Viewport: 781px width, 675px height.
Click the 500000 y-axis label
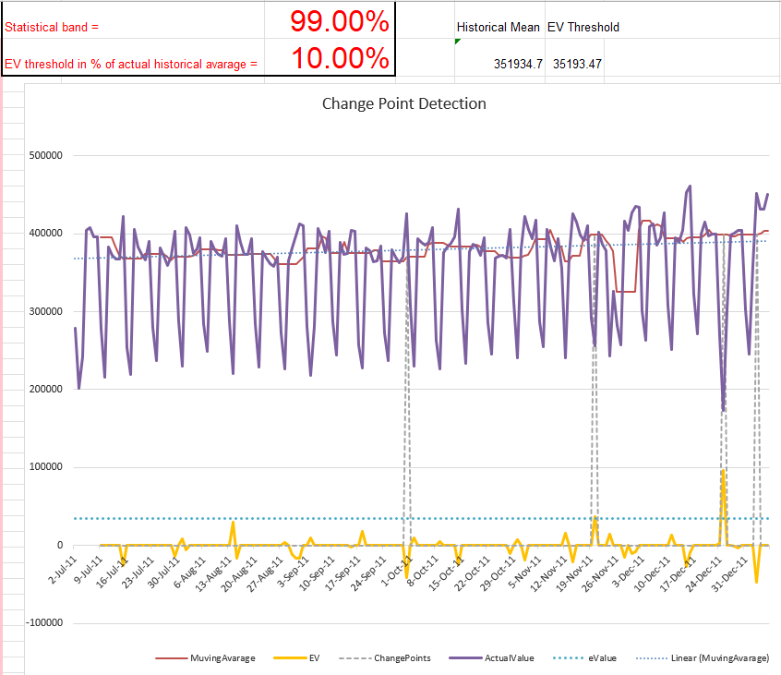coord(46,155)
